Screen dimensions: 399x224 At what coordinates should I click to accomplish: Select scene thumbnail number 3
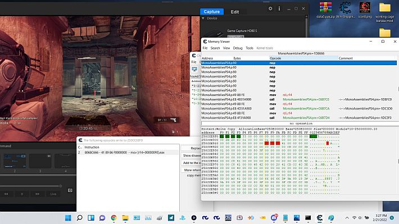pyautogui.click(x=40, y=161)
